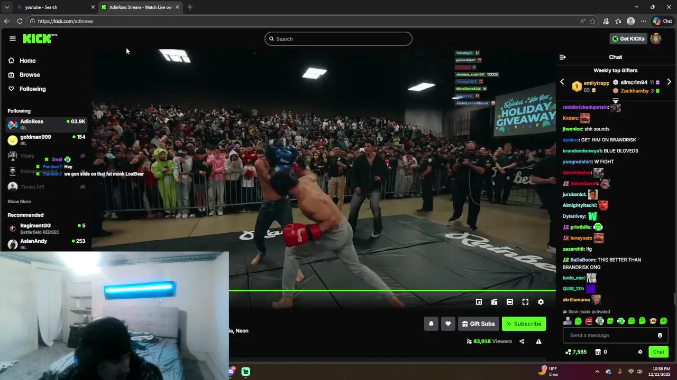This screenshot has width=677, height=380.
Task: Collapse the chat panel
Action: (x=563, y=57)
